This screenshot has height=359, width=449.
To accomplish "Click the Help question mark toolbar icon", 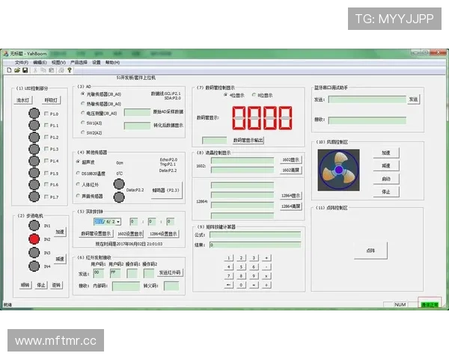I will (x=70, y=70).
